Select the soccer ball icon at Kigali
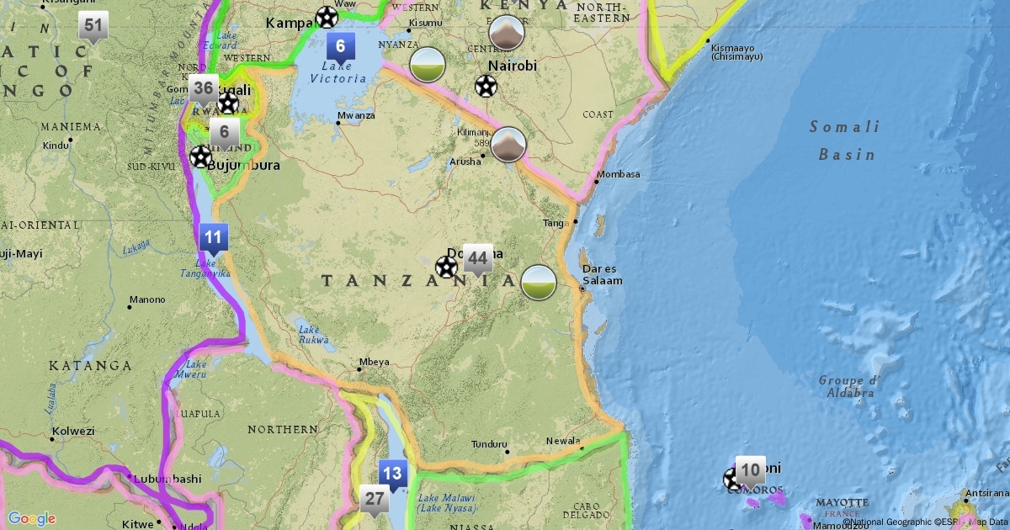The height and width of the screenshot is (530, 1010). [228, 103]
